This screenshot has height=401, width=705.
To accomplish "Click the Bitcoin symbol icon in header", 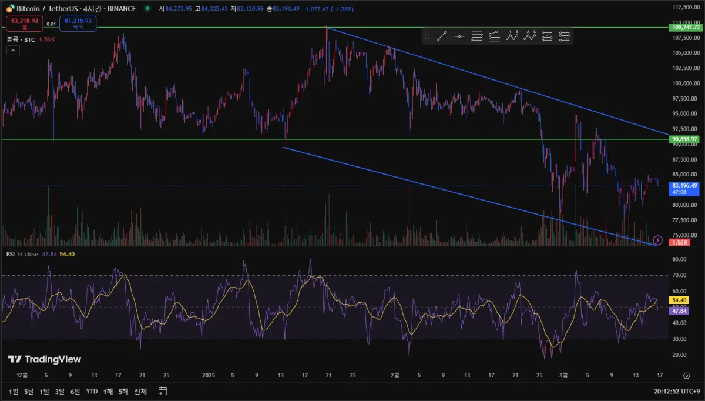I will [10, 9].
